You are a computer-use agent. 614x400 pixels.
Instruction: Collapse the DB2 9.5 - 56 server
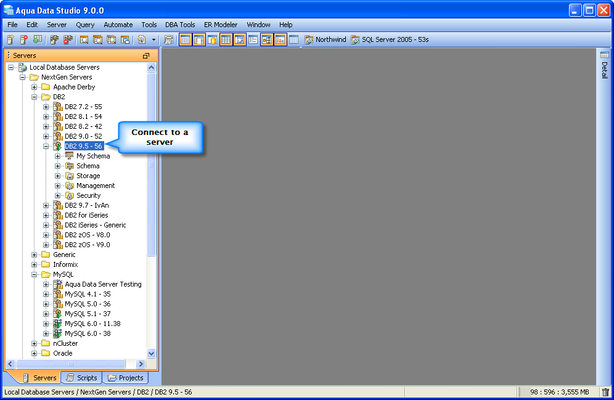point(46,146)
